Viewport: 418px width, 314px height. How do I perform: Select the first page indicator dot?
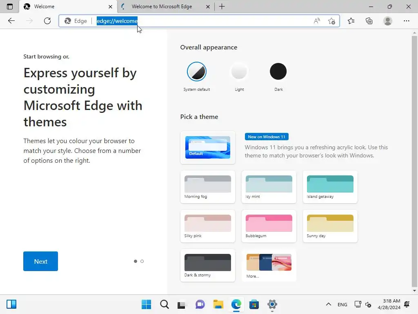click(136, 261)
